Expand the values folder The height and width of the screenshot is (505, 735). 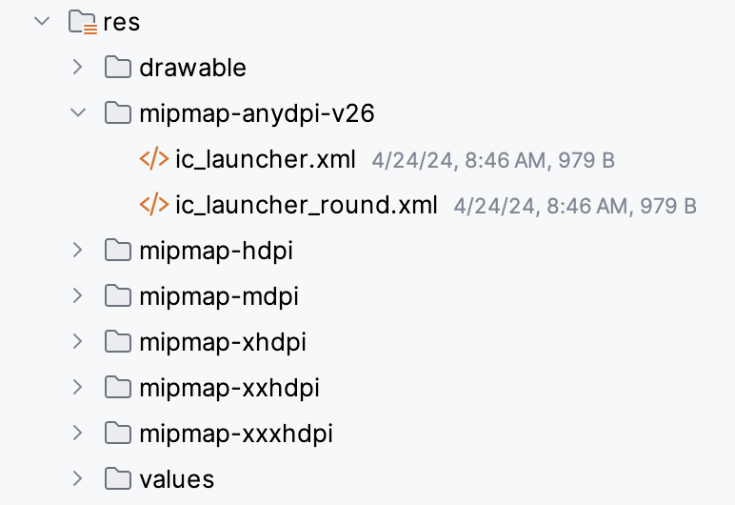[78, 478]
